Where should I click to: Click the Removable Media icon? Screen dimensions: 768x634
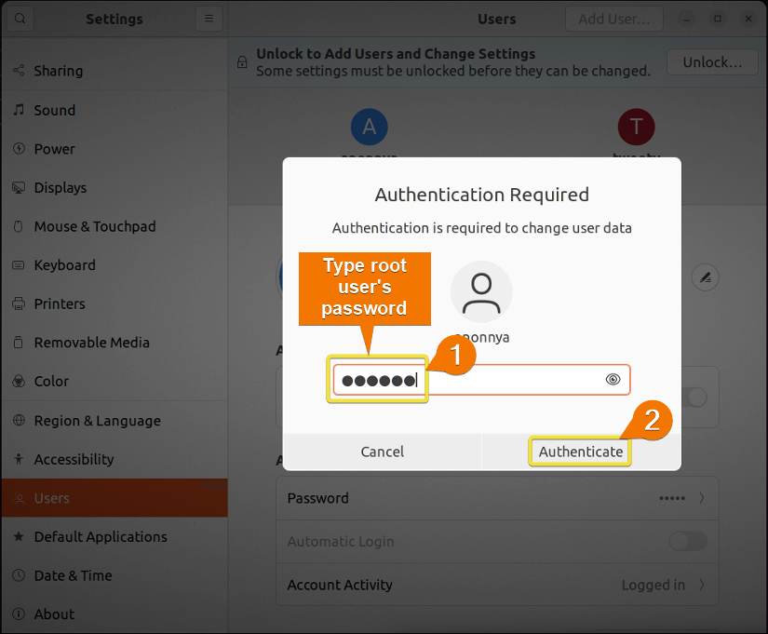click(19, 343)
